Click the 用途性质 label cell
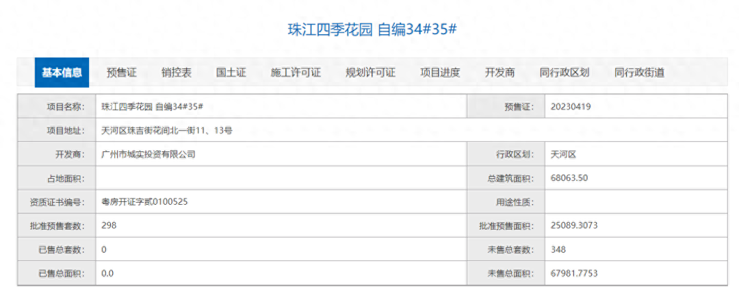This screenshot has width=739, height=289. coord(505,202)
